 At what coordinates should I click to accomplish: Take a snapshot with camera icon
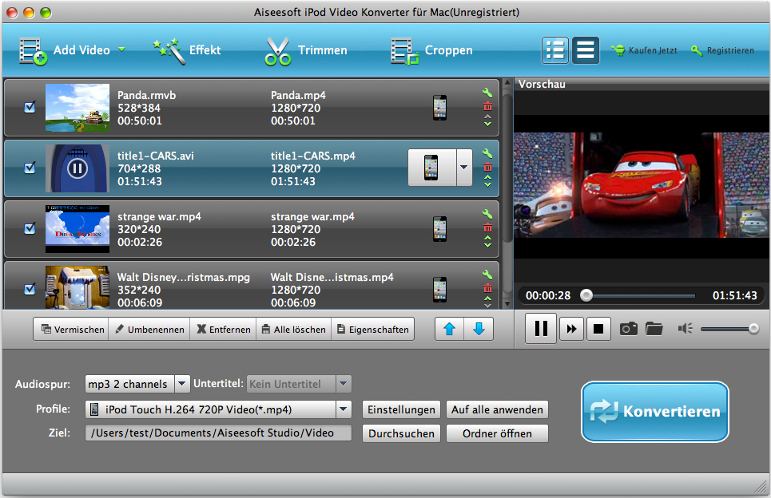(629, 329)
